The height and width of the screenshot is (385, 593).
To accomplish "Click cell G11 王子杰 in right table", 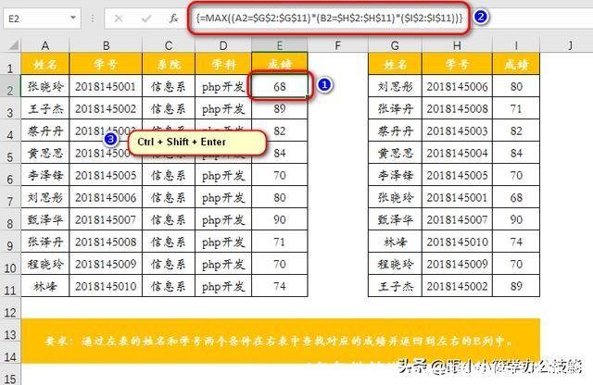I will [395, 286].
